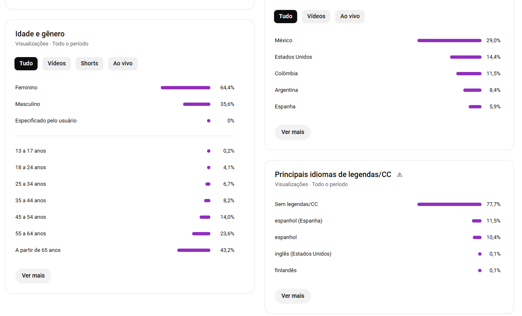
Task: Click the Principais idiomas de legendas/CC heading
Action: 333,175
